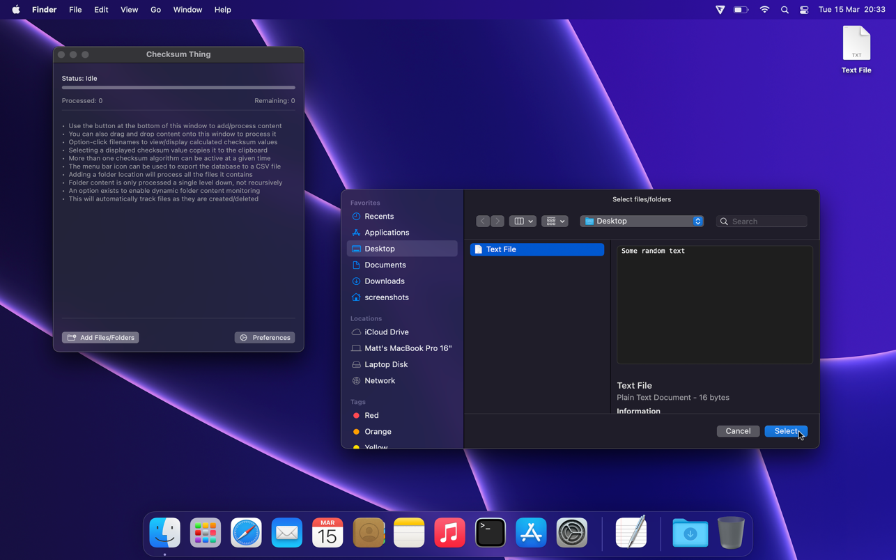Open iCloud Drive location

(x=402, y=332)
